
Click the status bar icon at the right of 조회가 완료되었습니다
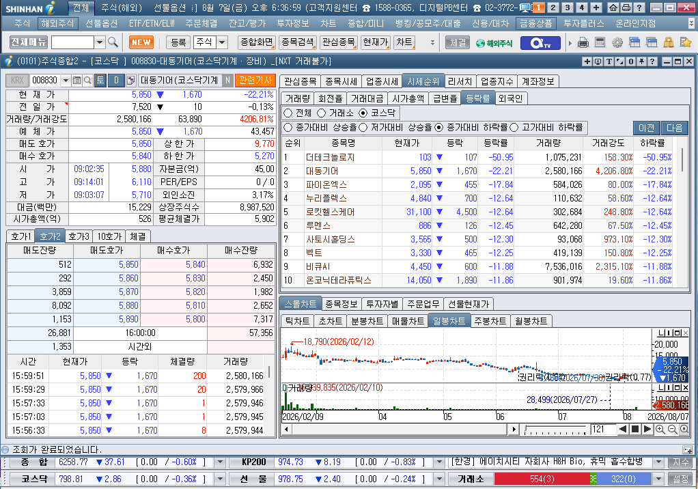[x=687, y=450]
